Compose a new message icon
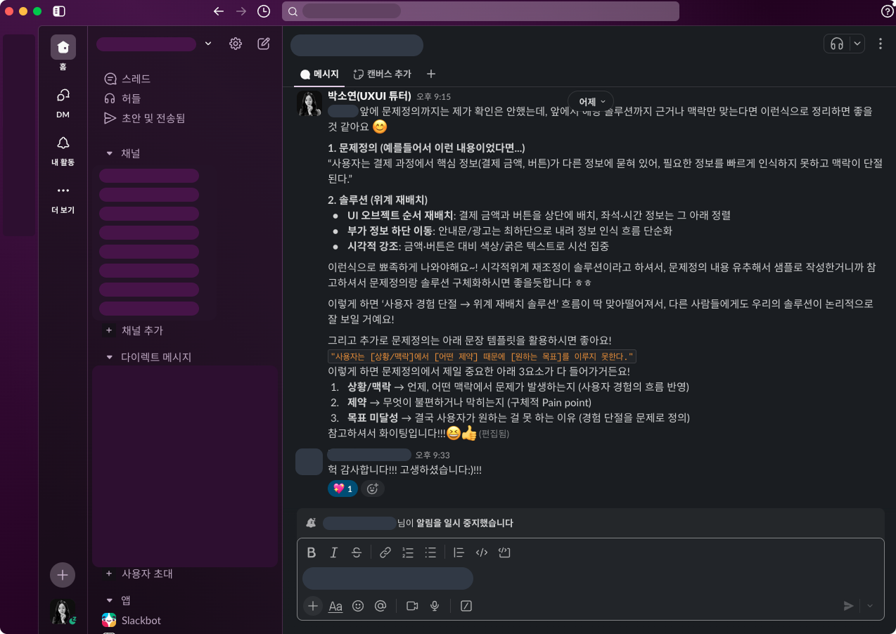 264,44
